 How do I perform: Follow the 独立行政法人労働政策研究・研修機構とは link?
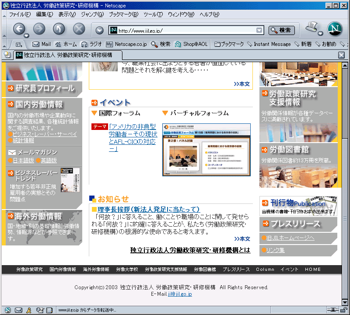[x=190, y=250]
